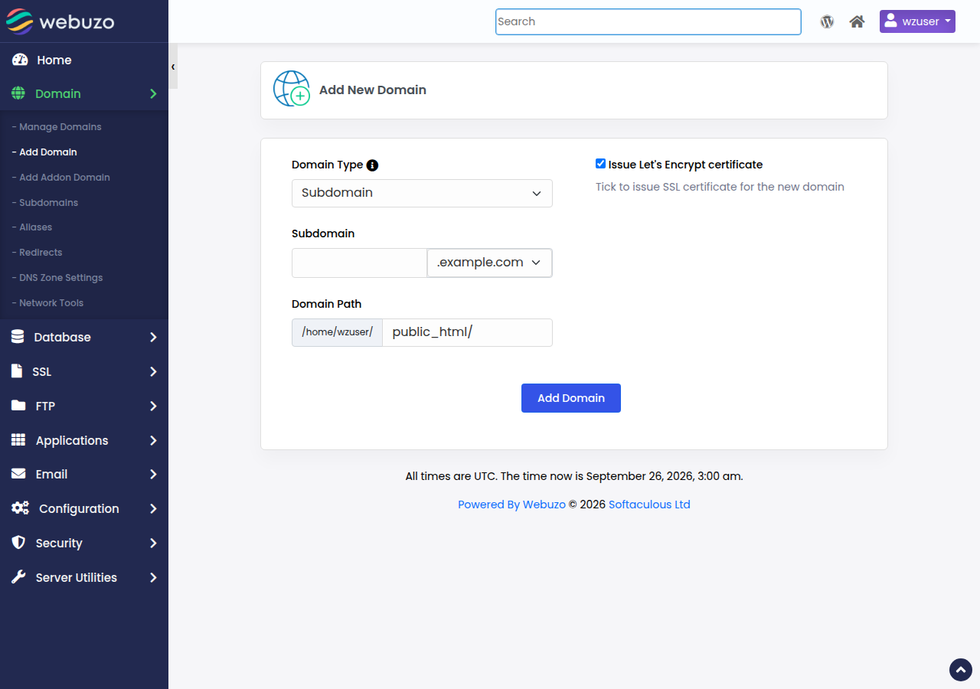Expand the Database menu chevron
This screenshot has width=980, height=689.
point(153,337)
